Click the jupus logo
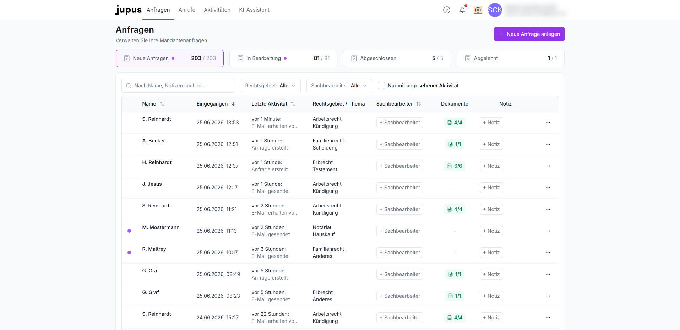Viewport: 680px width, 330px height. point(128,10)
